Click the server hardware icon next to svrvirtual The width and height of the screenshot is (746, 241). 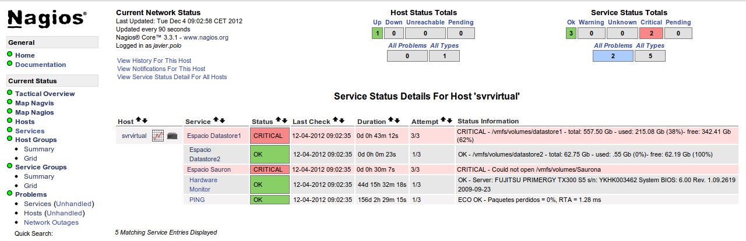pos(172,136)
